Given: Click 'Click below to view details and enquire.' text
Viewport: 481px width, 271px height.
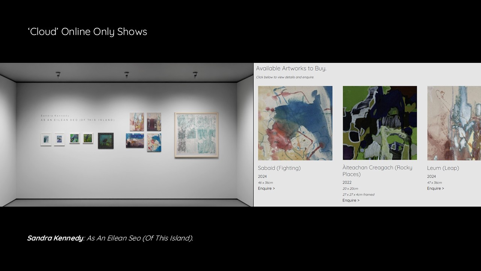Looking at the screenshot, I should (285, 77).
